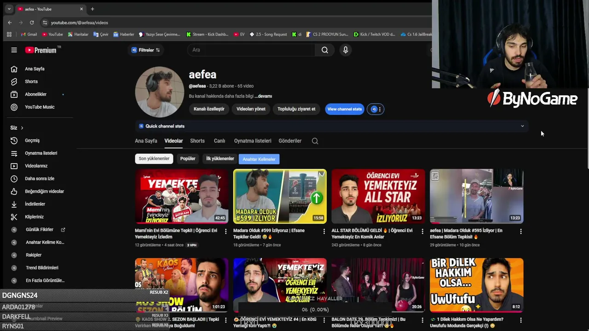
Task: Open the BİR DİLEK HAKKIM OLSA thumbnail
Action: (x=477, y=285)
